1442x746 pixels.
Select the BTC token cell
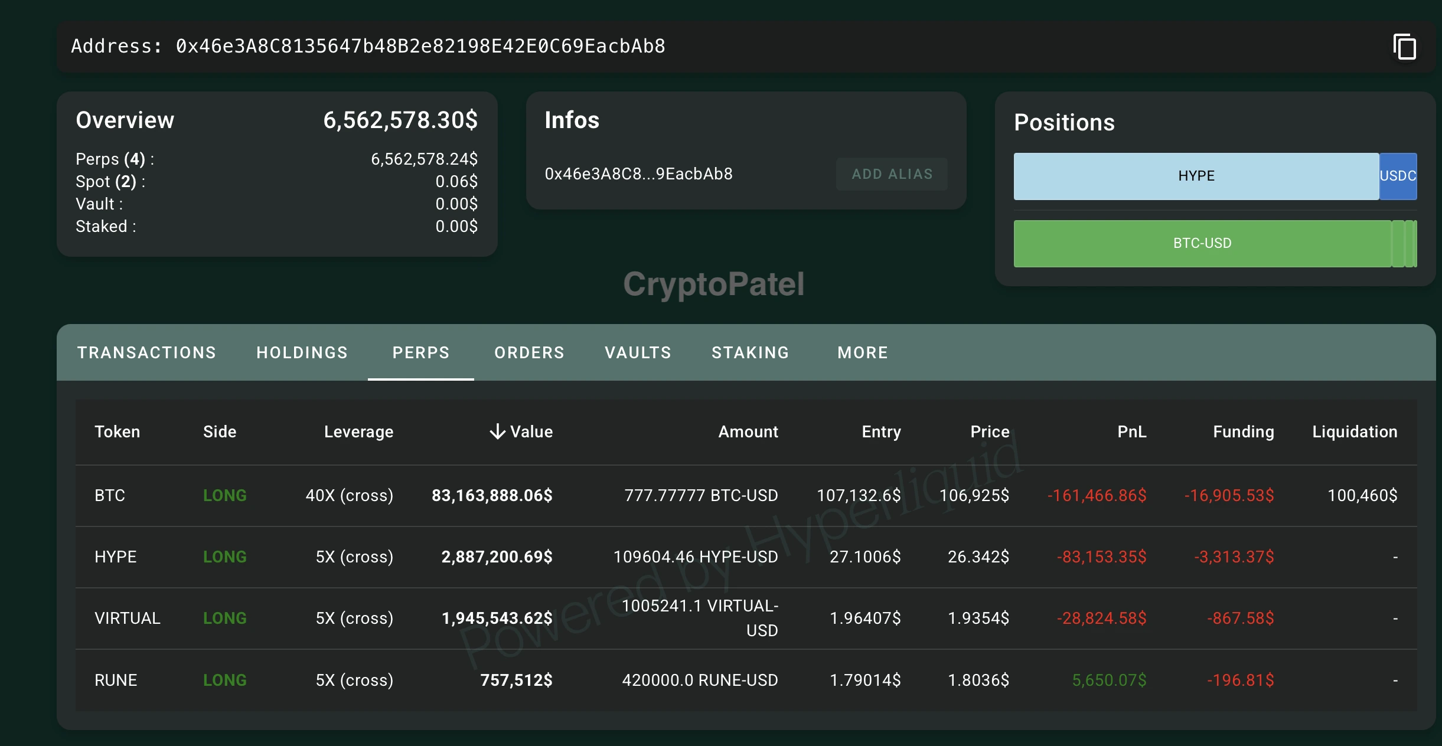coord(110,495)
